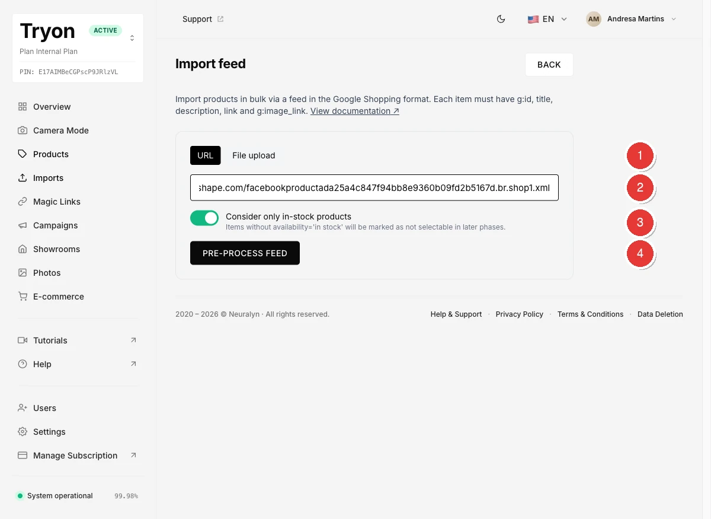Click the Manage Subscription external-link arrow

point(133,455)
